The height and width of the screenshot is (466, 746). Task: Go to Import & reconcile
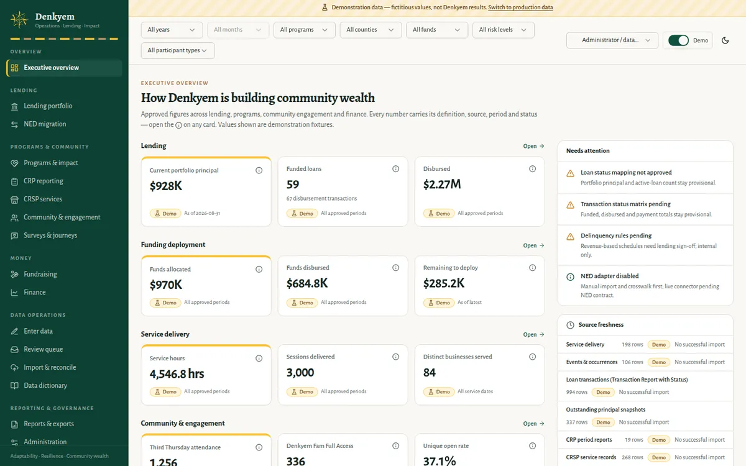click(64, 367)
